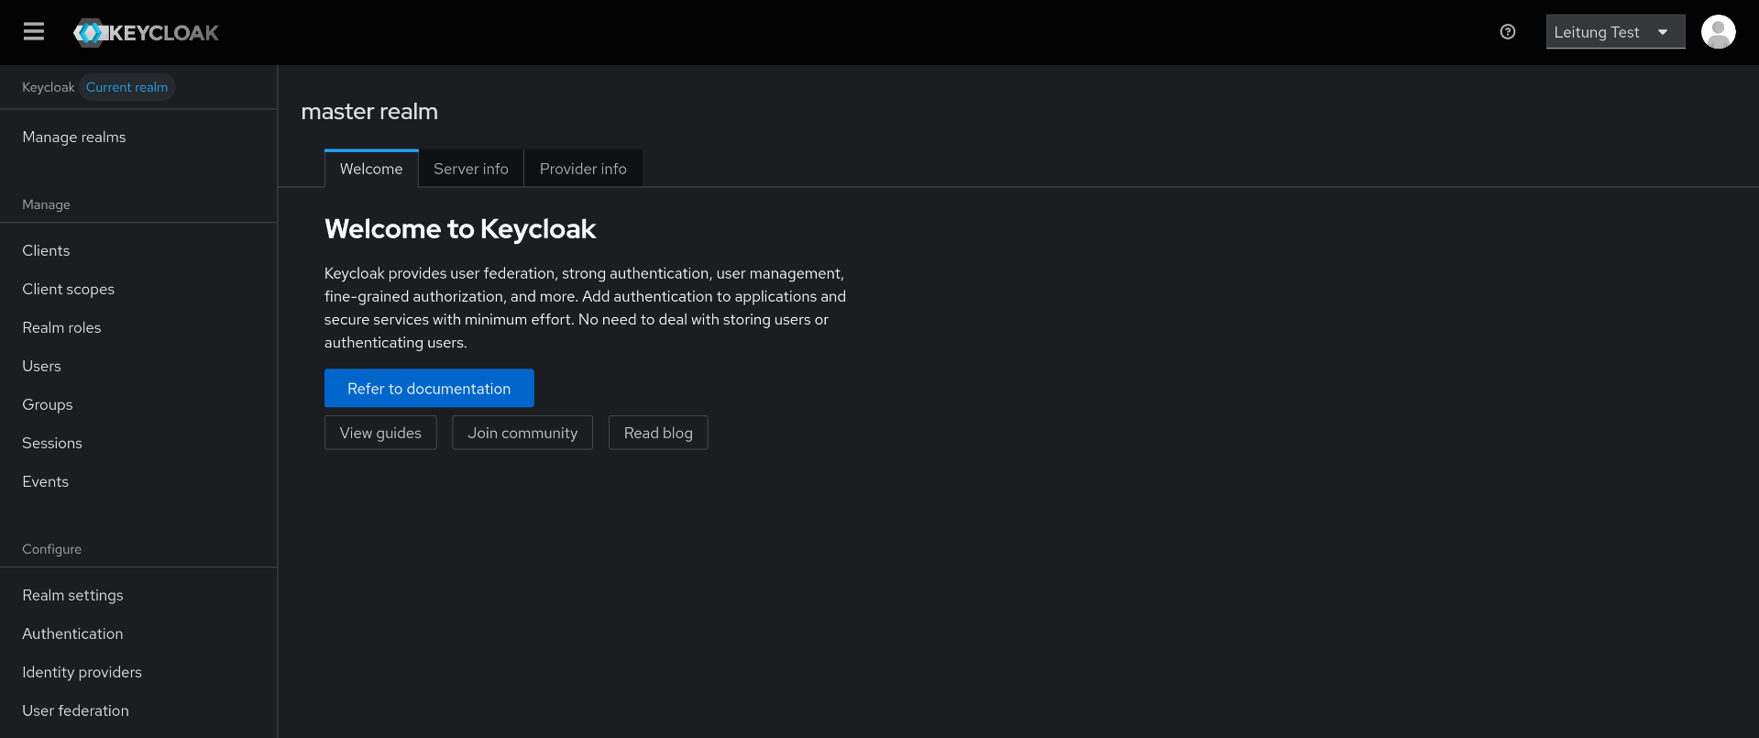Open Client scopes page
Screen dimensions: 1759x738
pyautogui.click(x=138, y=289)
